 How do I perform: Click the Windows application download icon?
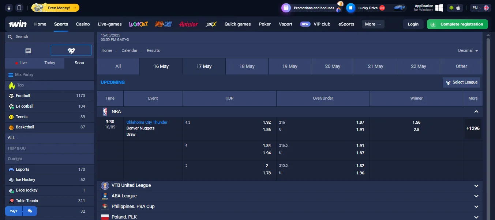point(439,8)
